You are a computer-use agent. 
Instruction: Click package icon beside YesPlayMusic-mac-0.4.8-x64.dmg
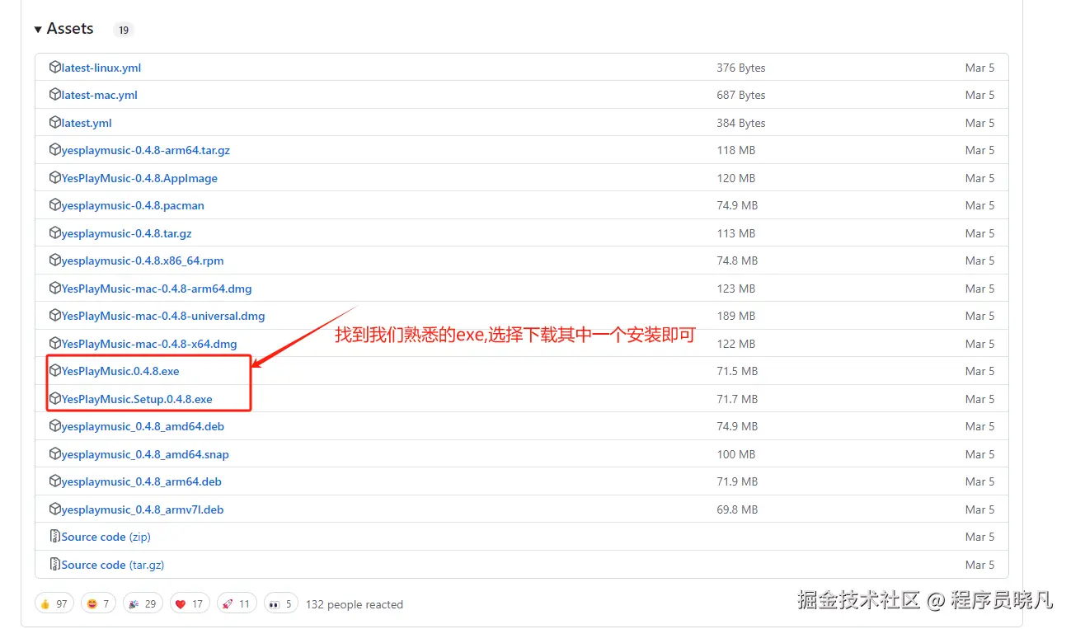point(55,343)
